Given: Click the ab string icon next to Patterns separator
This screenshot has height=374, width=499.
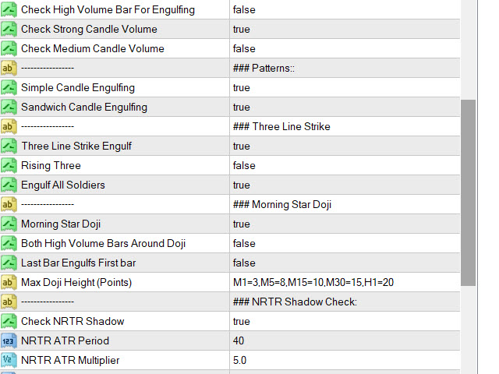Looking at the screenshot, I should coord(9,68).
